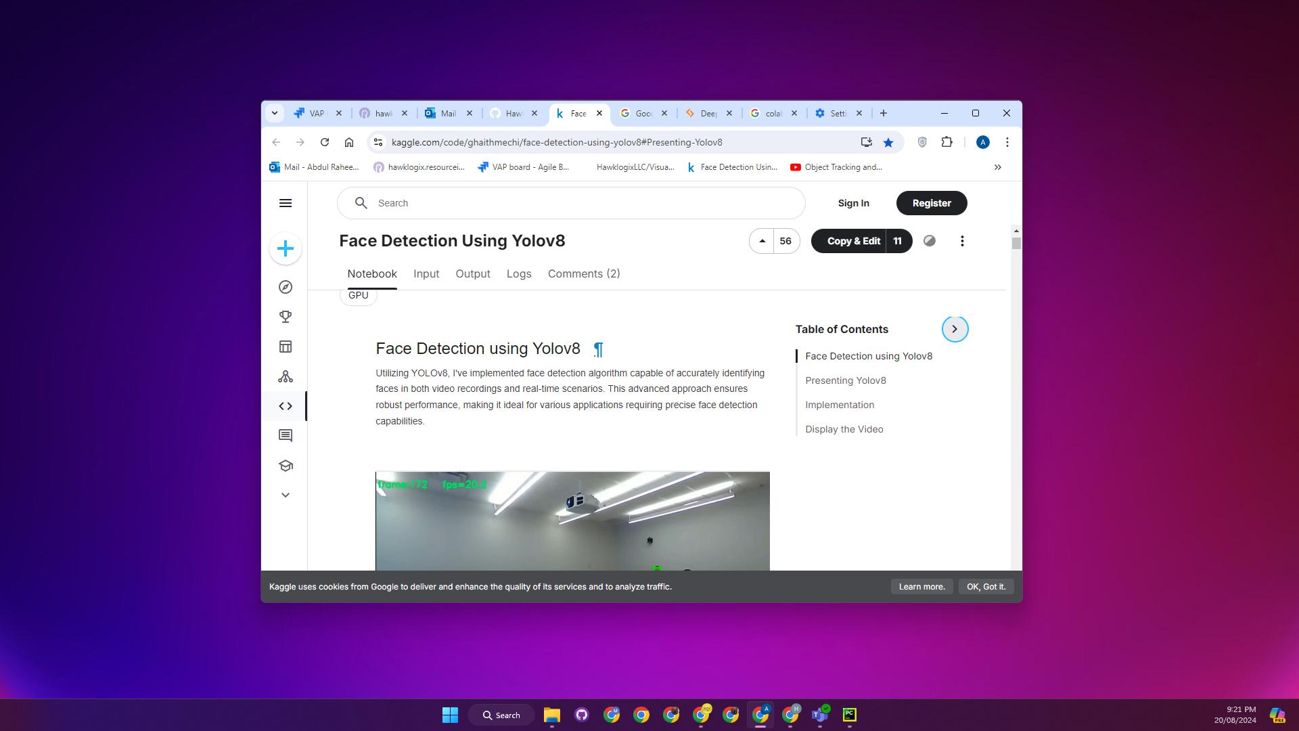Open Chrome three-dot menu
Image resolution: width=1299 pixels, height=731 pixels.
[1007, 142]
